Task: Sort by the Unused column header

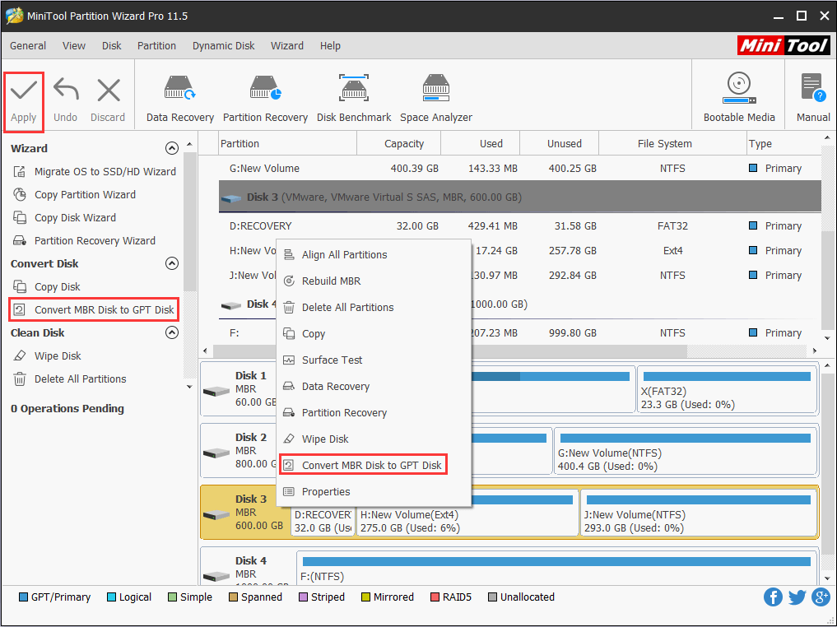Action: pos(560,144)
